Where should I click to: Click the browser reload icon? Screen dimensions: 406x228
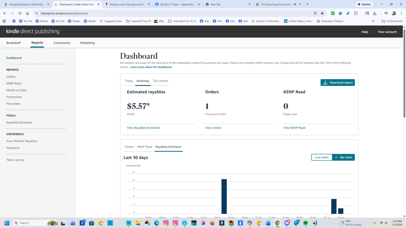20,13
